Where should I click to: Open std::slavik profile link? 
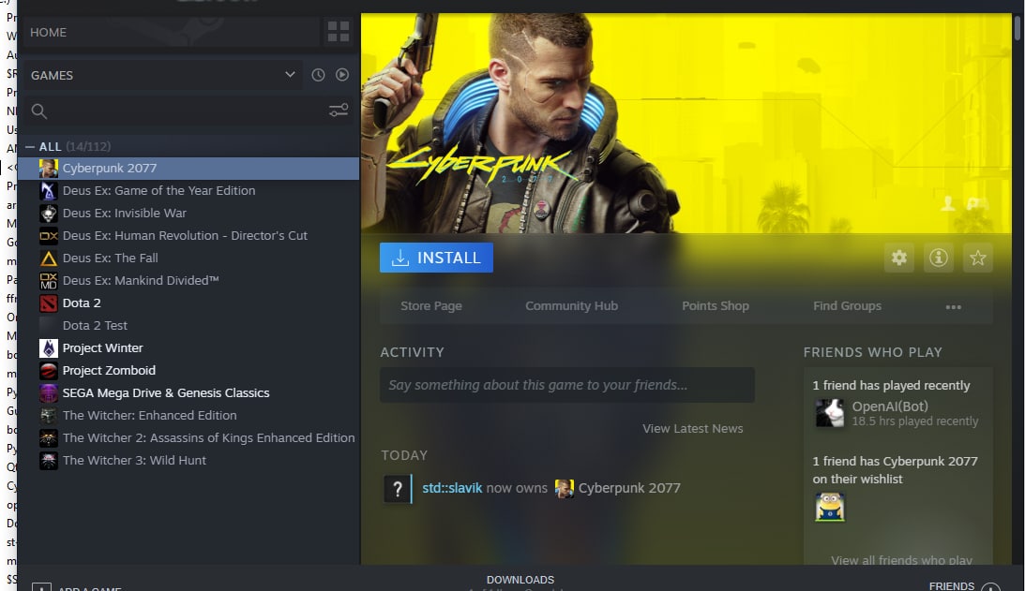point(452,488)
